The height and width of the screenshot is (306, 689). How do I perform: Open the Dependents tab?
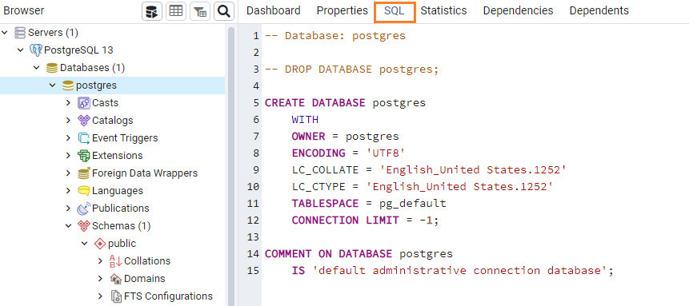[x=599, y=11]
